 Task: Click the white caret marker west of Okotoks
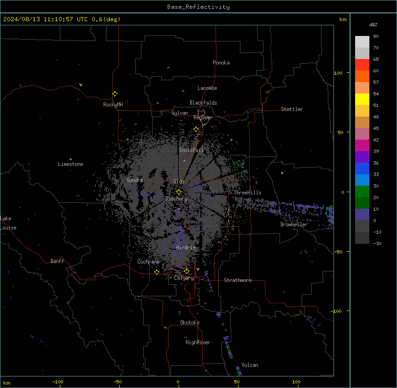coord(166,328)
